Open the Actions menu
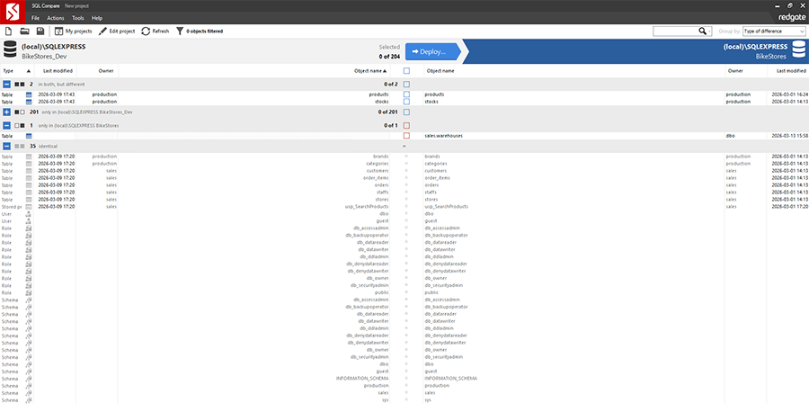 (x=56, y=18)
